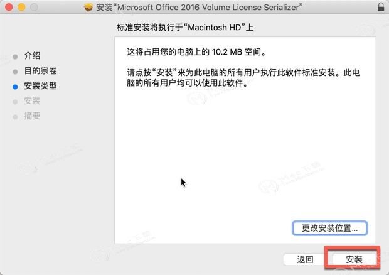Select the 安装 step in sidebar

coord(32,101)
